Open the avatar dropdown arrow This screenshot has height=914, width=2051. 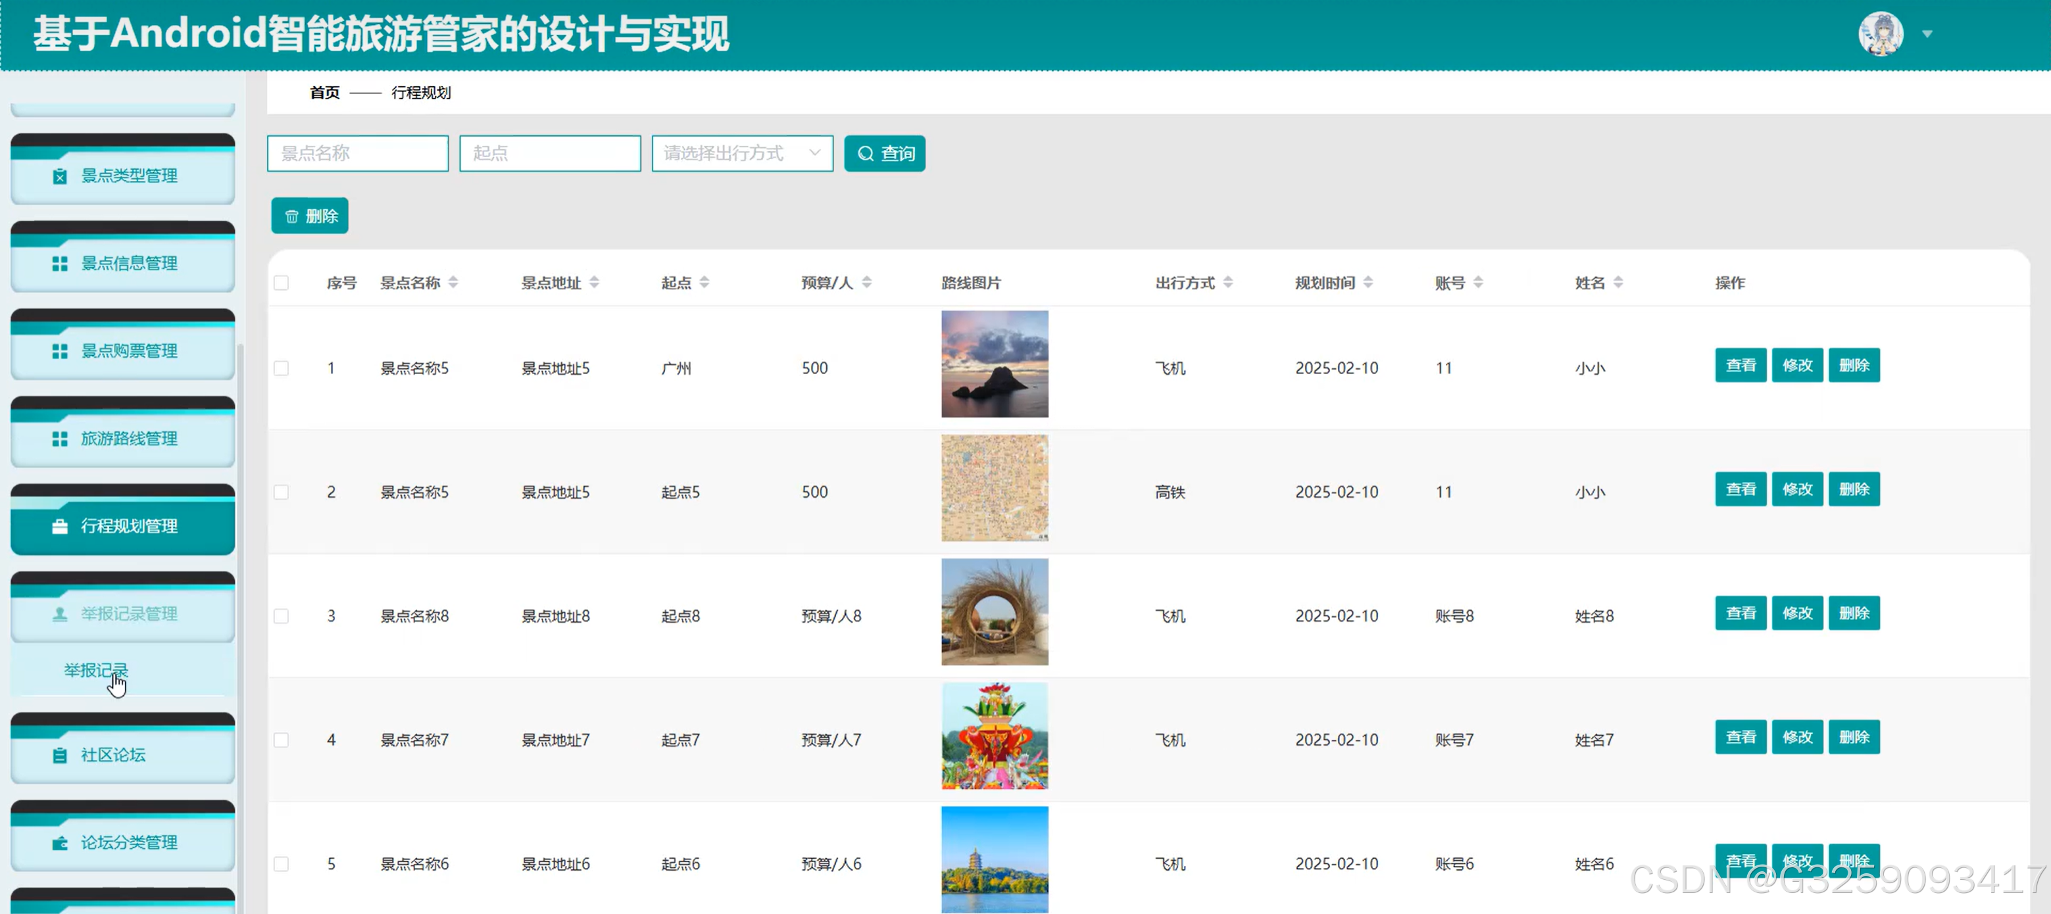point(1927,34)
